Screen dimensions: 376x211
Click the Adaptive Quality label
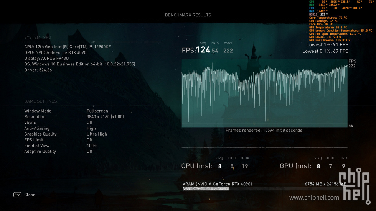(x=40, y=151)
